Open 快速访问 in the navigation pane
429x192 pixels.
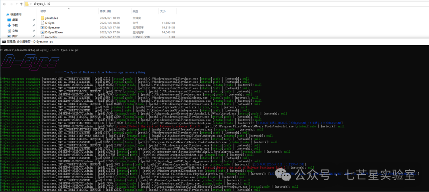coord(16,14)
